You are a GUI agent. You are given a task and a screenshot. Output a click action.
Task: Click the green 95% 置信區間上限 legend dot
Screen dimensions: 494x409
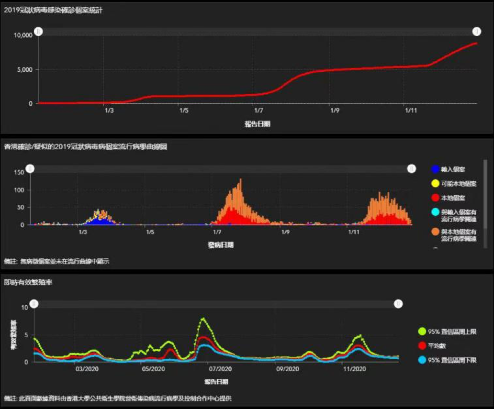[422, 332]
